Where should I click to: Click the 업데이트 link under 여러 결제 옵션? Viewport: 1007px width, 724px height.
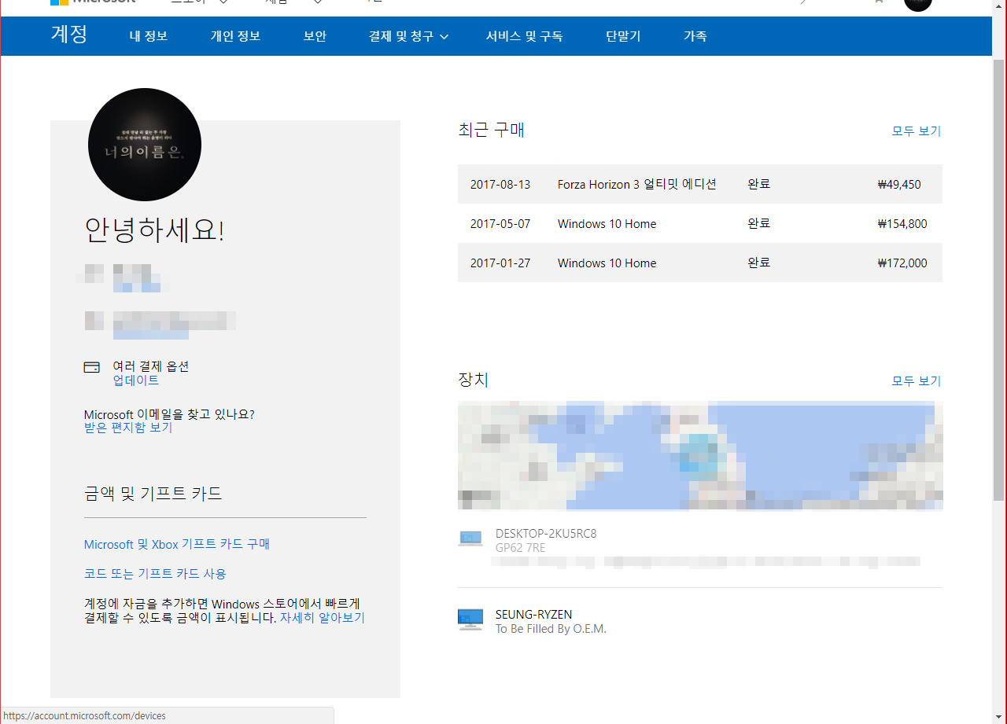pos(136,380)
